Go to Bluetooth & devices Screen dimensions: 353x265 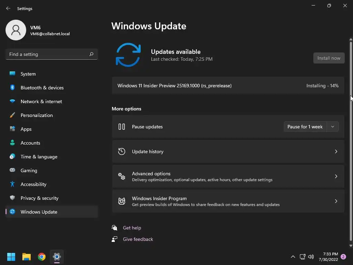tap(52, 88)
